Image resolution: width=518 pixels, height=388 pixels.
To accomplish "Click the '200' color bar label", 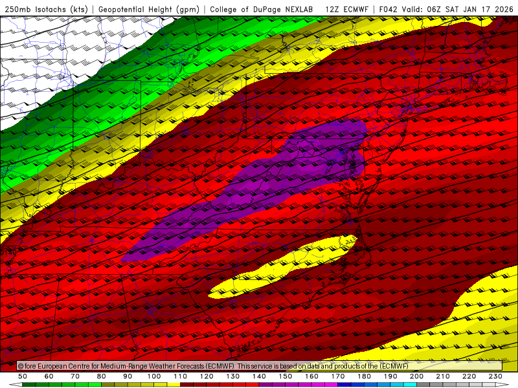I will click(417, 376).
